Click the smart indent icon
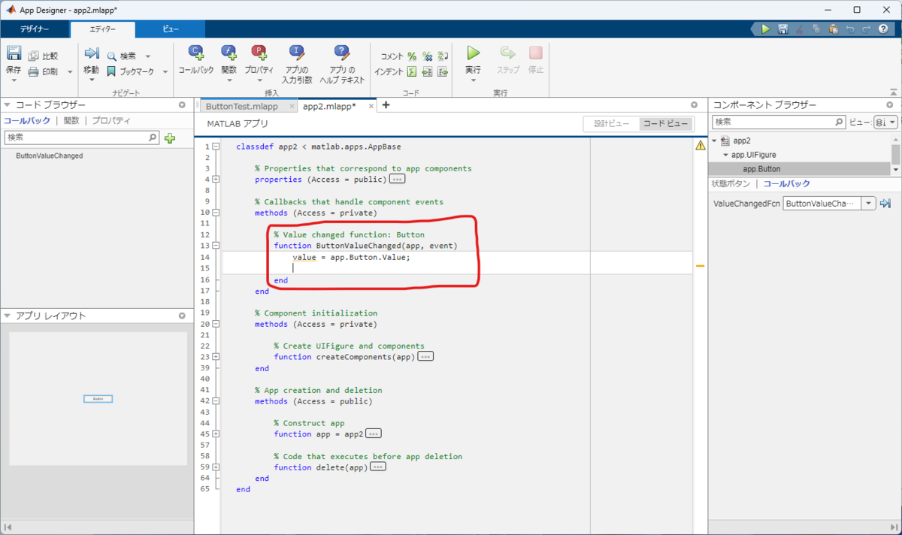The height and width of the screenshot is (535, 902). click(x=412, y=72)
